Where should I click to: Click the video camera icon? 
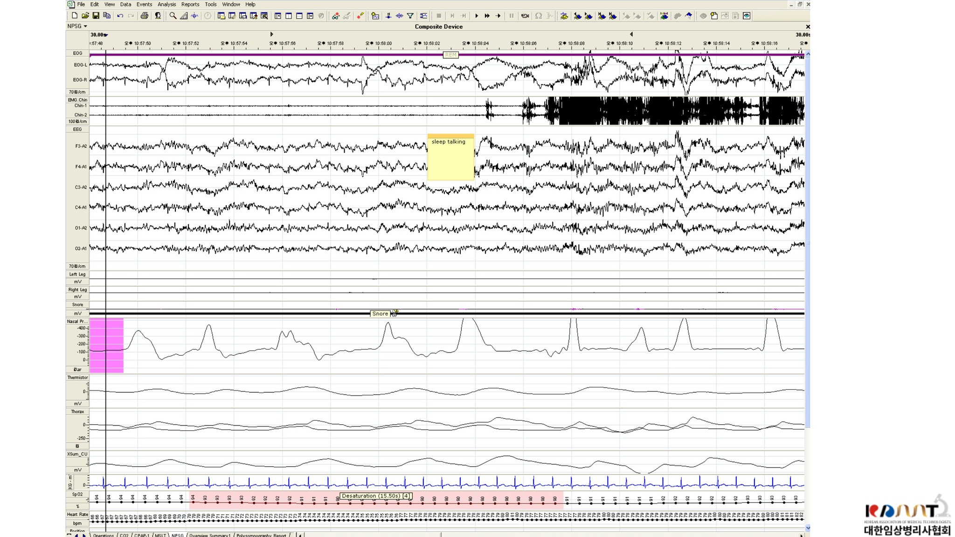pyautogui.click(x=525, y=16)
